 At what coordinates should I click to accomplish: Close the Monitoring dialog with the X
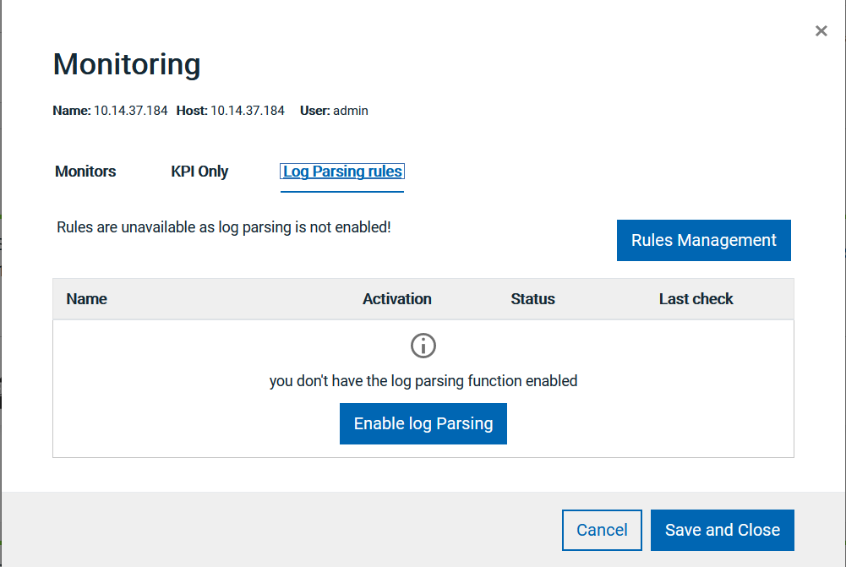pos(821,31)
